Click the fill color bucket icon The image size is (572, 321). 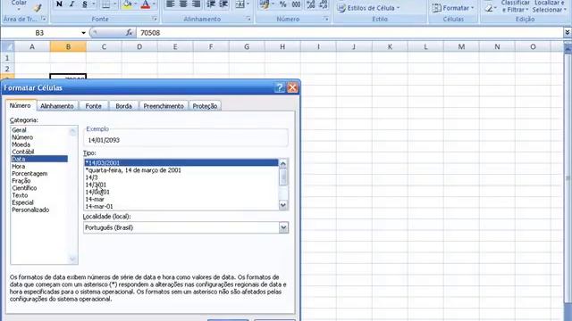tap(127, 4)
